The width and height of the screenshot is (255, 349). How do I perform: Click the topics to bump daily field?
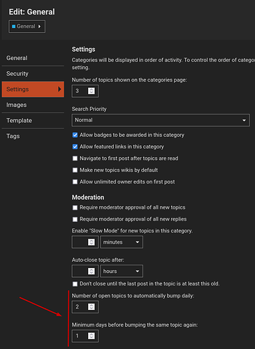click(85, 307)
